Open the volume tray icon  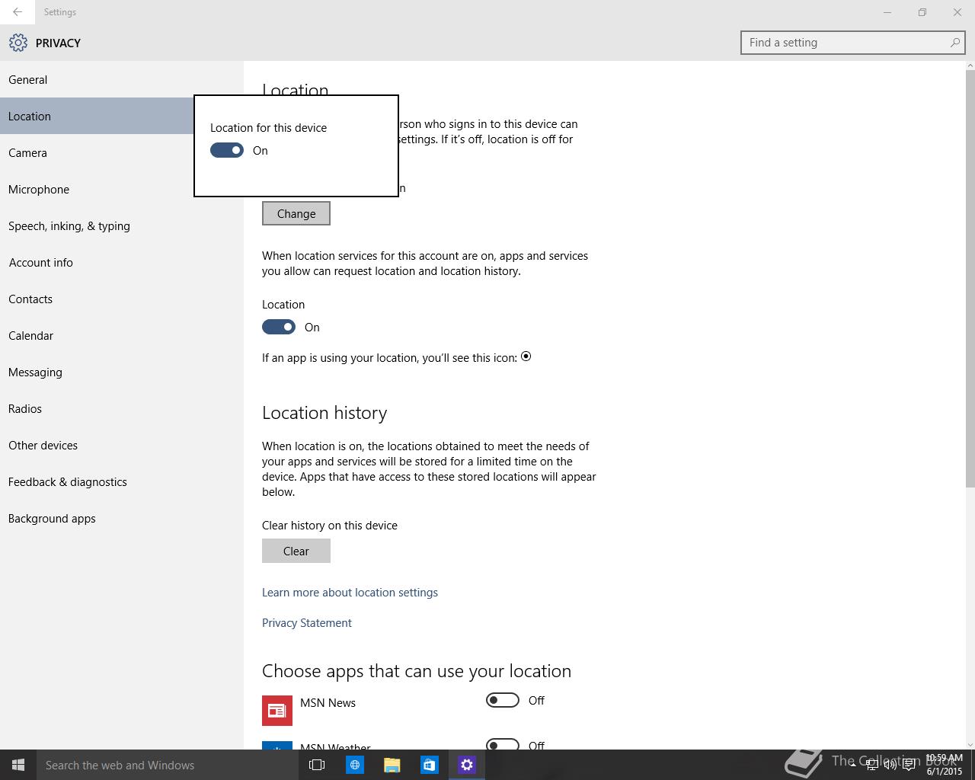pos(890,765)
